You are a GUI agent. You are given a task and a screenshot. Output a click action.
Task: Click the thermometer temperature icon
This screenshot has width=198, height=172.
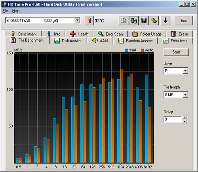tap(89, 21)
